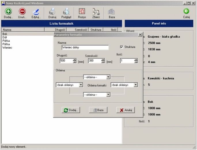The width and height of the screenshot is (197, 150).
Task: Click the green Dodaj toolbar icon
Action: point(9,11)
